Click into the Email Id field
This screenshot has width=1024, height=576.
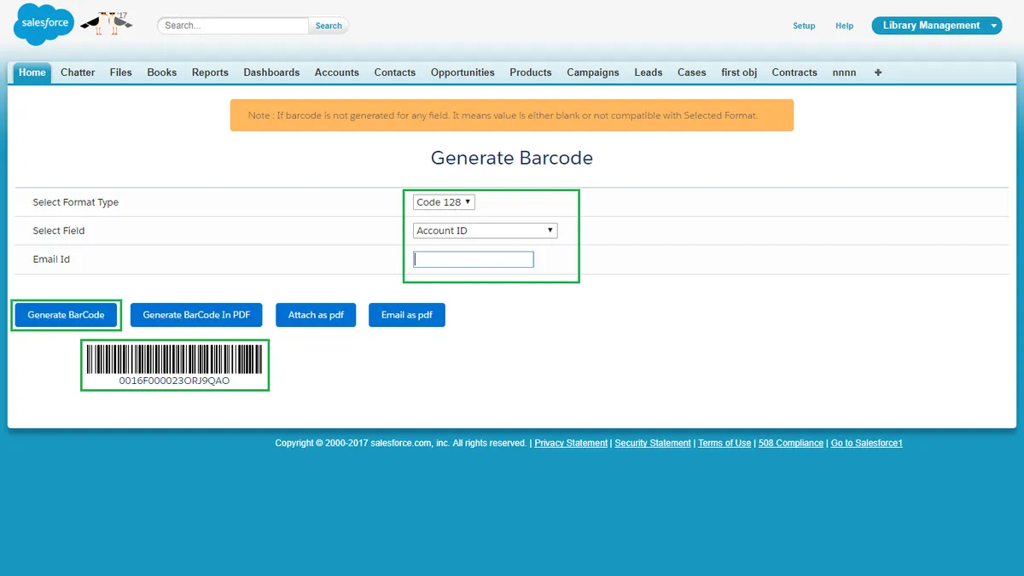[x=474, y=259]
